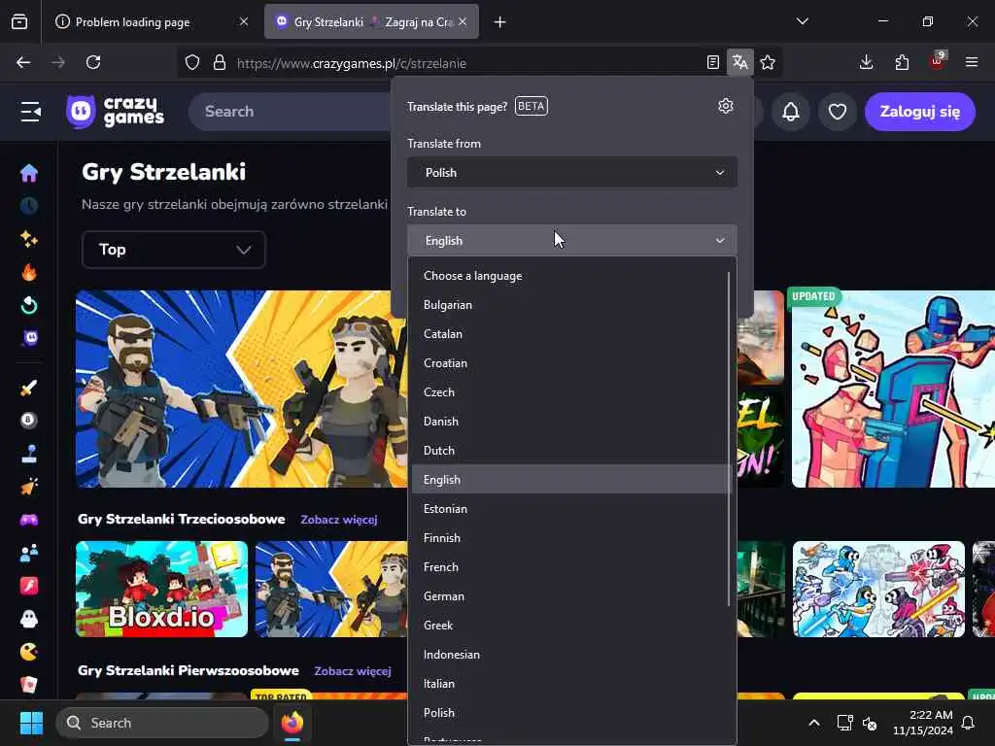Choose Italian as target language
The height and width of the screenshot is (746, 995).
click(x=569, y=684)
